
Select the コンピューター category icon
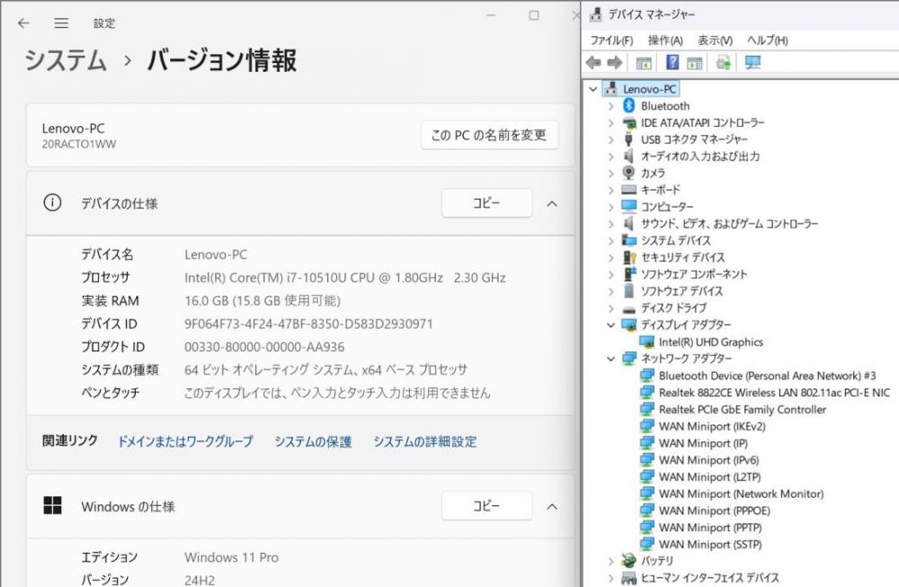click(629, 206)
